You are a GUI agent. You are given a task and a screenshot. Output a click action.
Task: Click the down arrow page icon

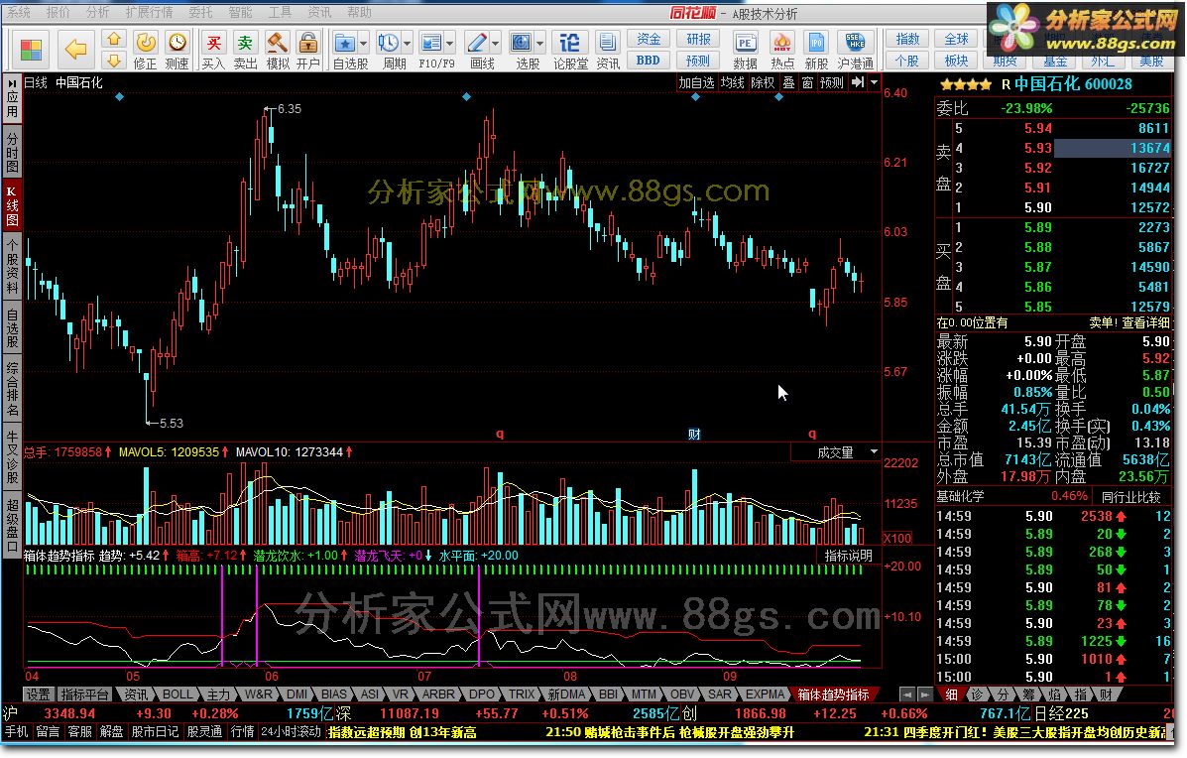click(114, 61)
